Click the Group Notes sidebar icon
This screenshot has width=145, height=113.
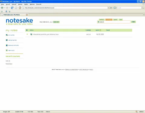pyautogui.click(x=7, y=40)
